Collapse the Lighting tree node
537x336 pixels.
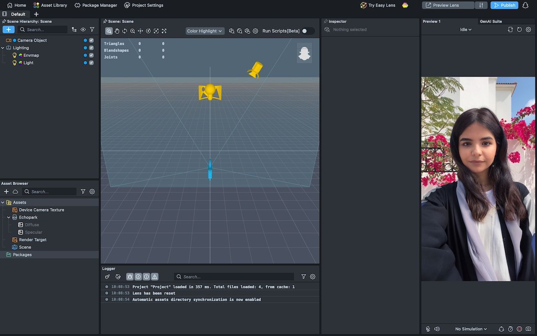click(x=3, y=48)
